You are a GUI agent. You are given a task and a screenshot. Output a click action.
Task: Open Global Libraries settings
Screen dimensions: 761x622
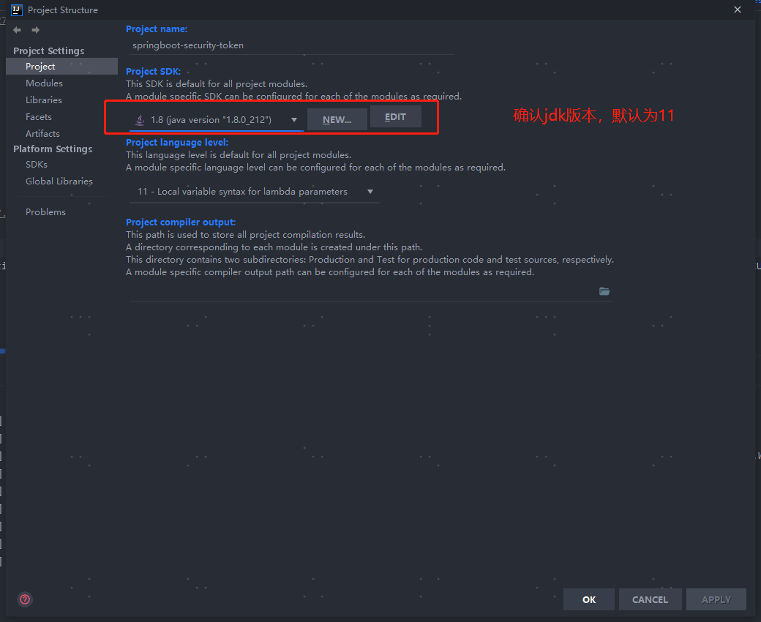click(x=59, y=181)
